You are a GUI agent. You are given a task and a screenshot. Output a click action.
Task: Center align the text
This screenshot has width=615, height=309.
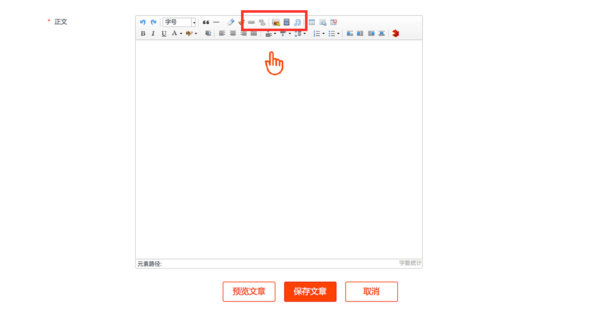233,34
